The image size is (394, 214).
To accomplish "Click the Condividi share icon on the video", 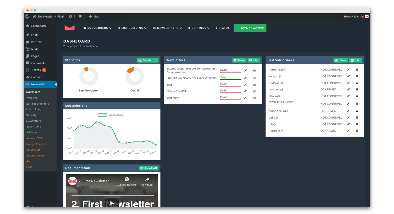I will 147,179.
